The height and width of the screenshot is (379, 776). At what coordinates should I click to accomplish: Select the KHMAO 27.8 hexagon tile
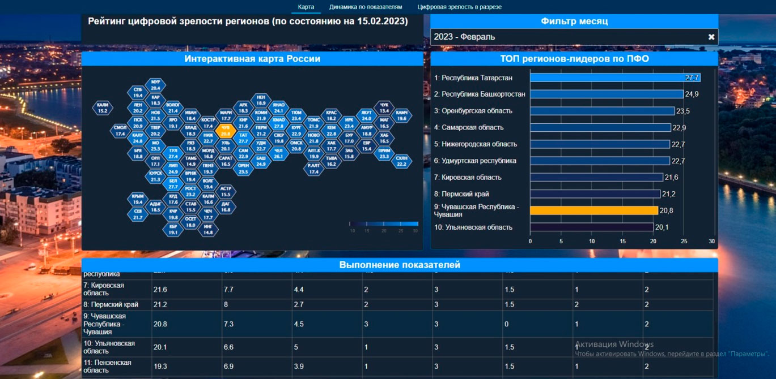click(278, 123)
